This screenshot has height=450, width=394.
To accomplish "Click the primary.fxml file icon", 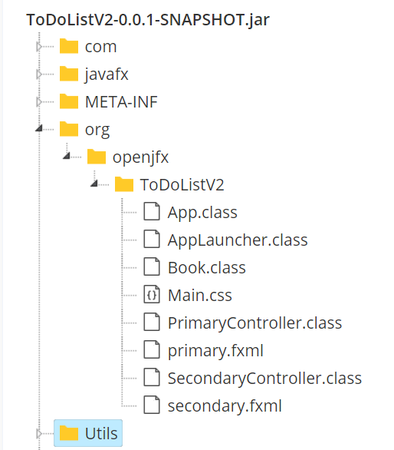I will tap(152, 350).
